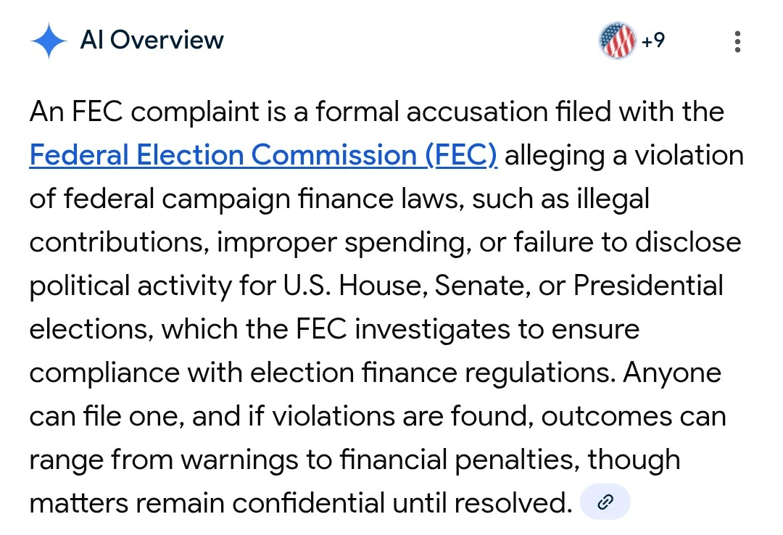Click the word "Anyone" in the overview
Viewport: 783px width, 535px height.
672,373
